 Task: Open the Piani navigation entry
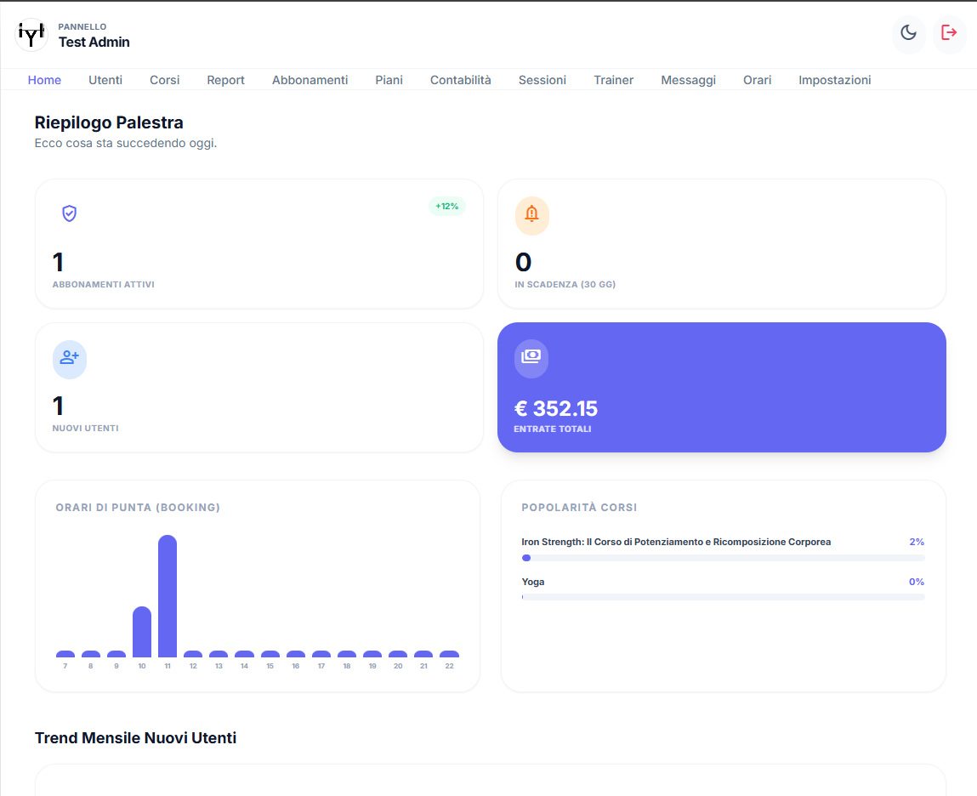coord(389,79)
